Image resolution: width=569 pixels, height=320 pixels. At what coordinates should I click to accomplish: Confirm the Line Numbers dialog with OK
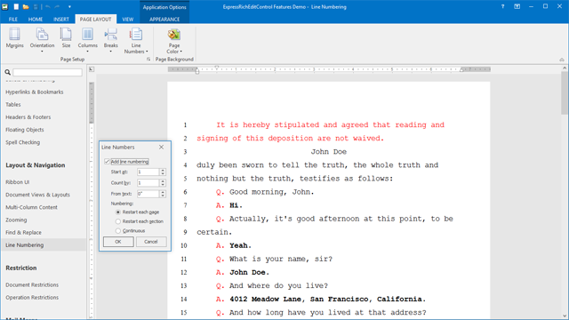[x=118, y=242]
